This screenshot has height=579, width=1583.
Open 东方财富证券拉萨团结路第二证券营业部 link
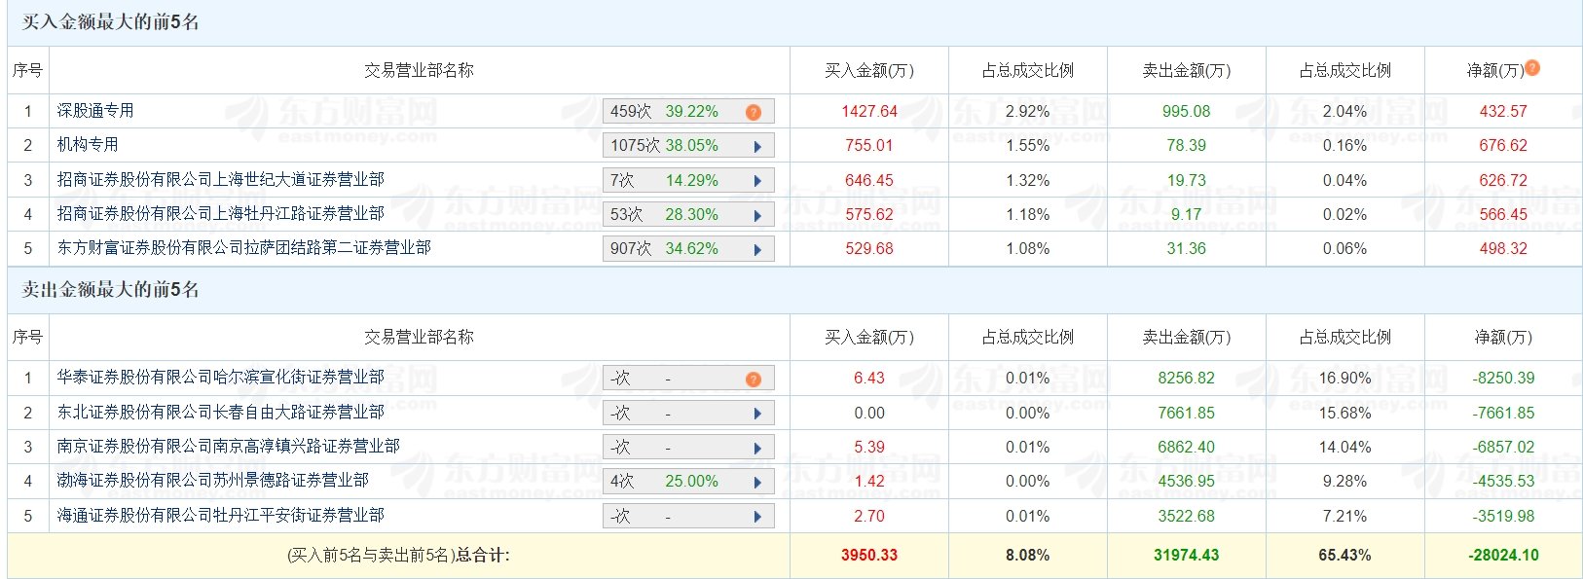coord(243,248)
